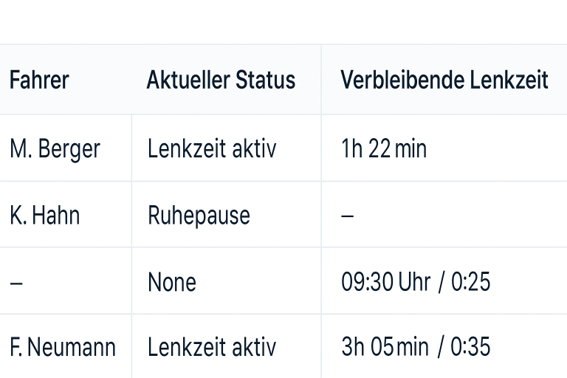The height and width of the screenshot is (378, 567).
Task: Select the 0:35 value in Neumann row
Action: coord(471,346)
